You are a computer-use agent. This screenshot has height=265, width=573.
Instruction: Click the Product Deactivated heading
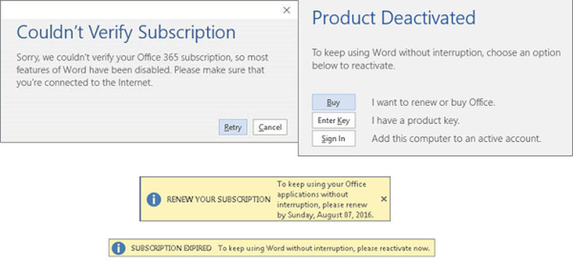tap(394, 18)
